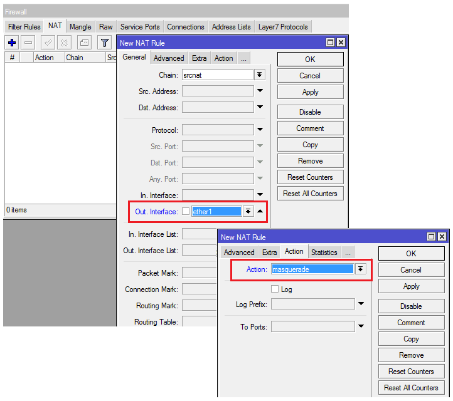Expand the Any. Port field
Screen dimensions: 453x401
[260, 179]
